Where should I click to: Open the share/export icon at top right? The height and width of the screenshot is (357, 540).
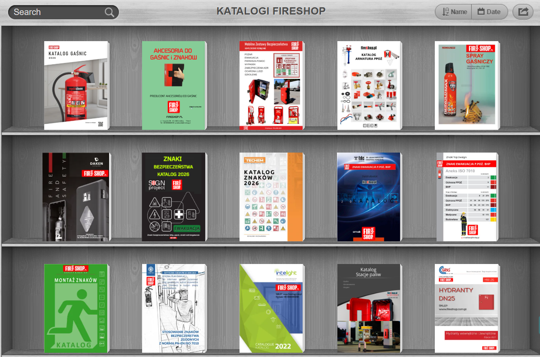(522, 11)
